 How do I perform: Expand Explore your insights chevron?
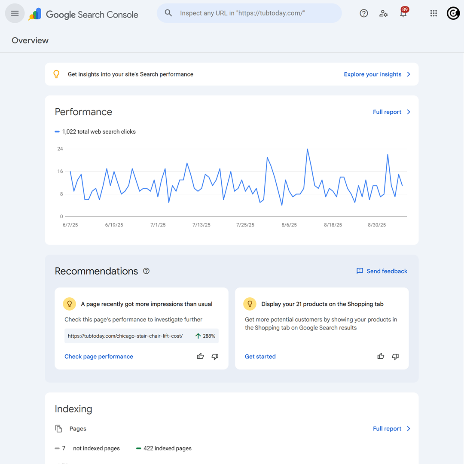point(409,74)
